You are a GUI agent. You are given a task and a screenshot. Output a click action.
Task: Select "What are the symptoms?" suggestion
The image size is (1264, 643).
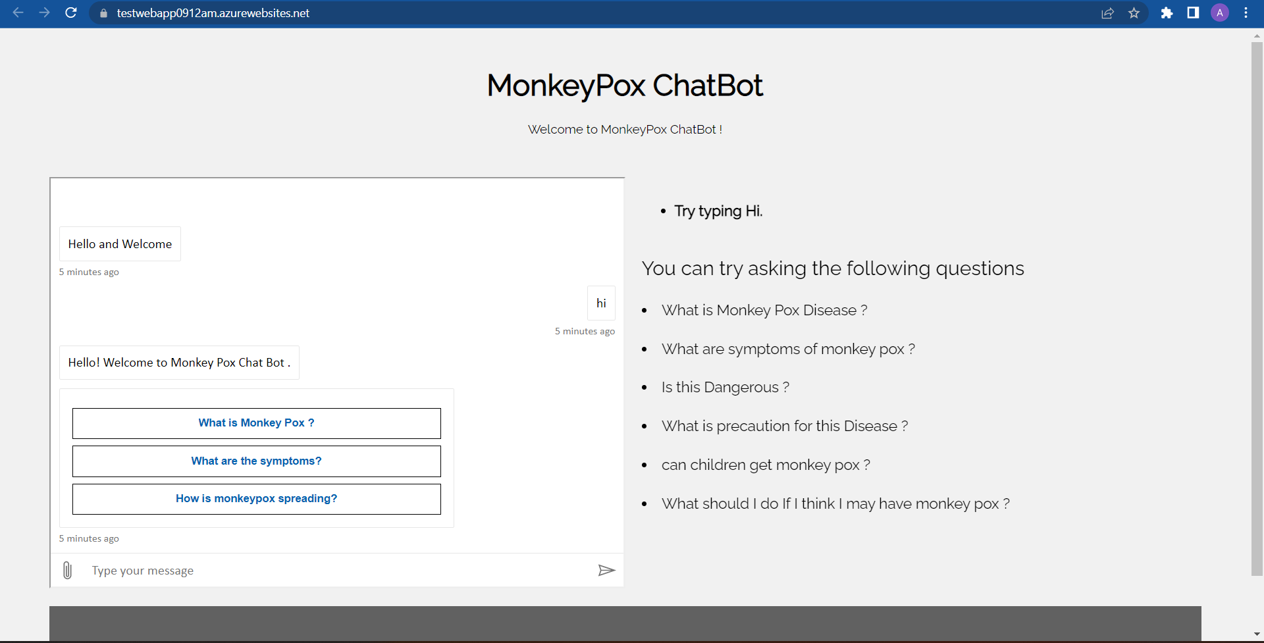tap(256, 461)
